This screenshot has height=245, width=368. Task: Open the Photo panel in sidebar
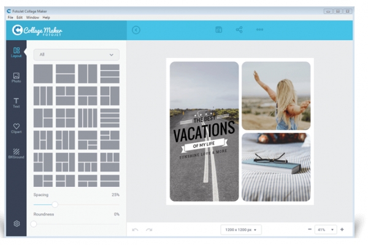pos(16,77)
